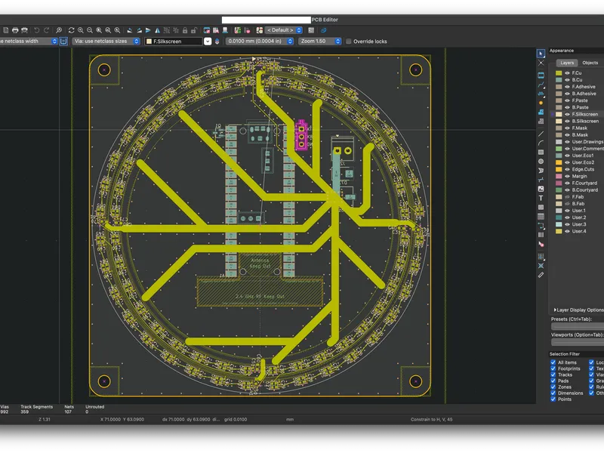Select the Route Tracks tool
This screenshot has width=604, height=453.
click(541, 85)
